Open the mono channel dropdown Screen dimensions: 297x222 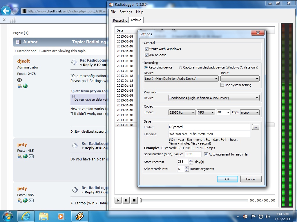(250, 112)
